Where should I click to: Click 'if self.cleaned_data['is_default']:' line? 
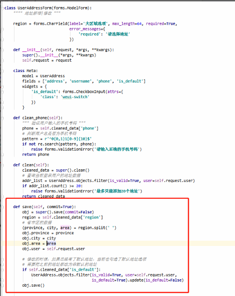[61, 270]
